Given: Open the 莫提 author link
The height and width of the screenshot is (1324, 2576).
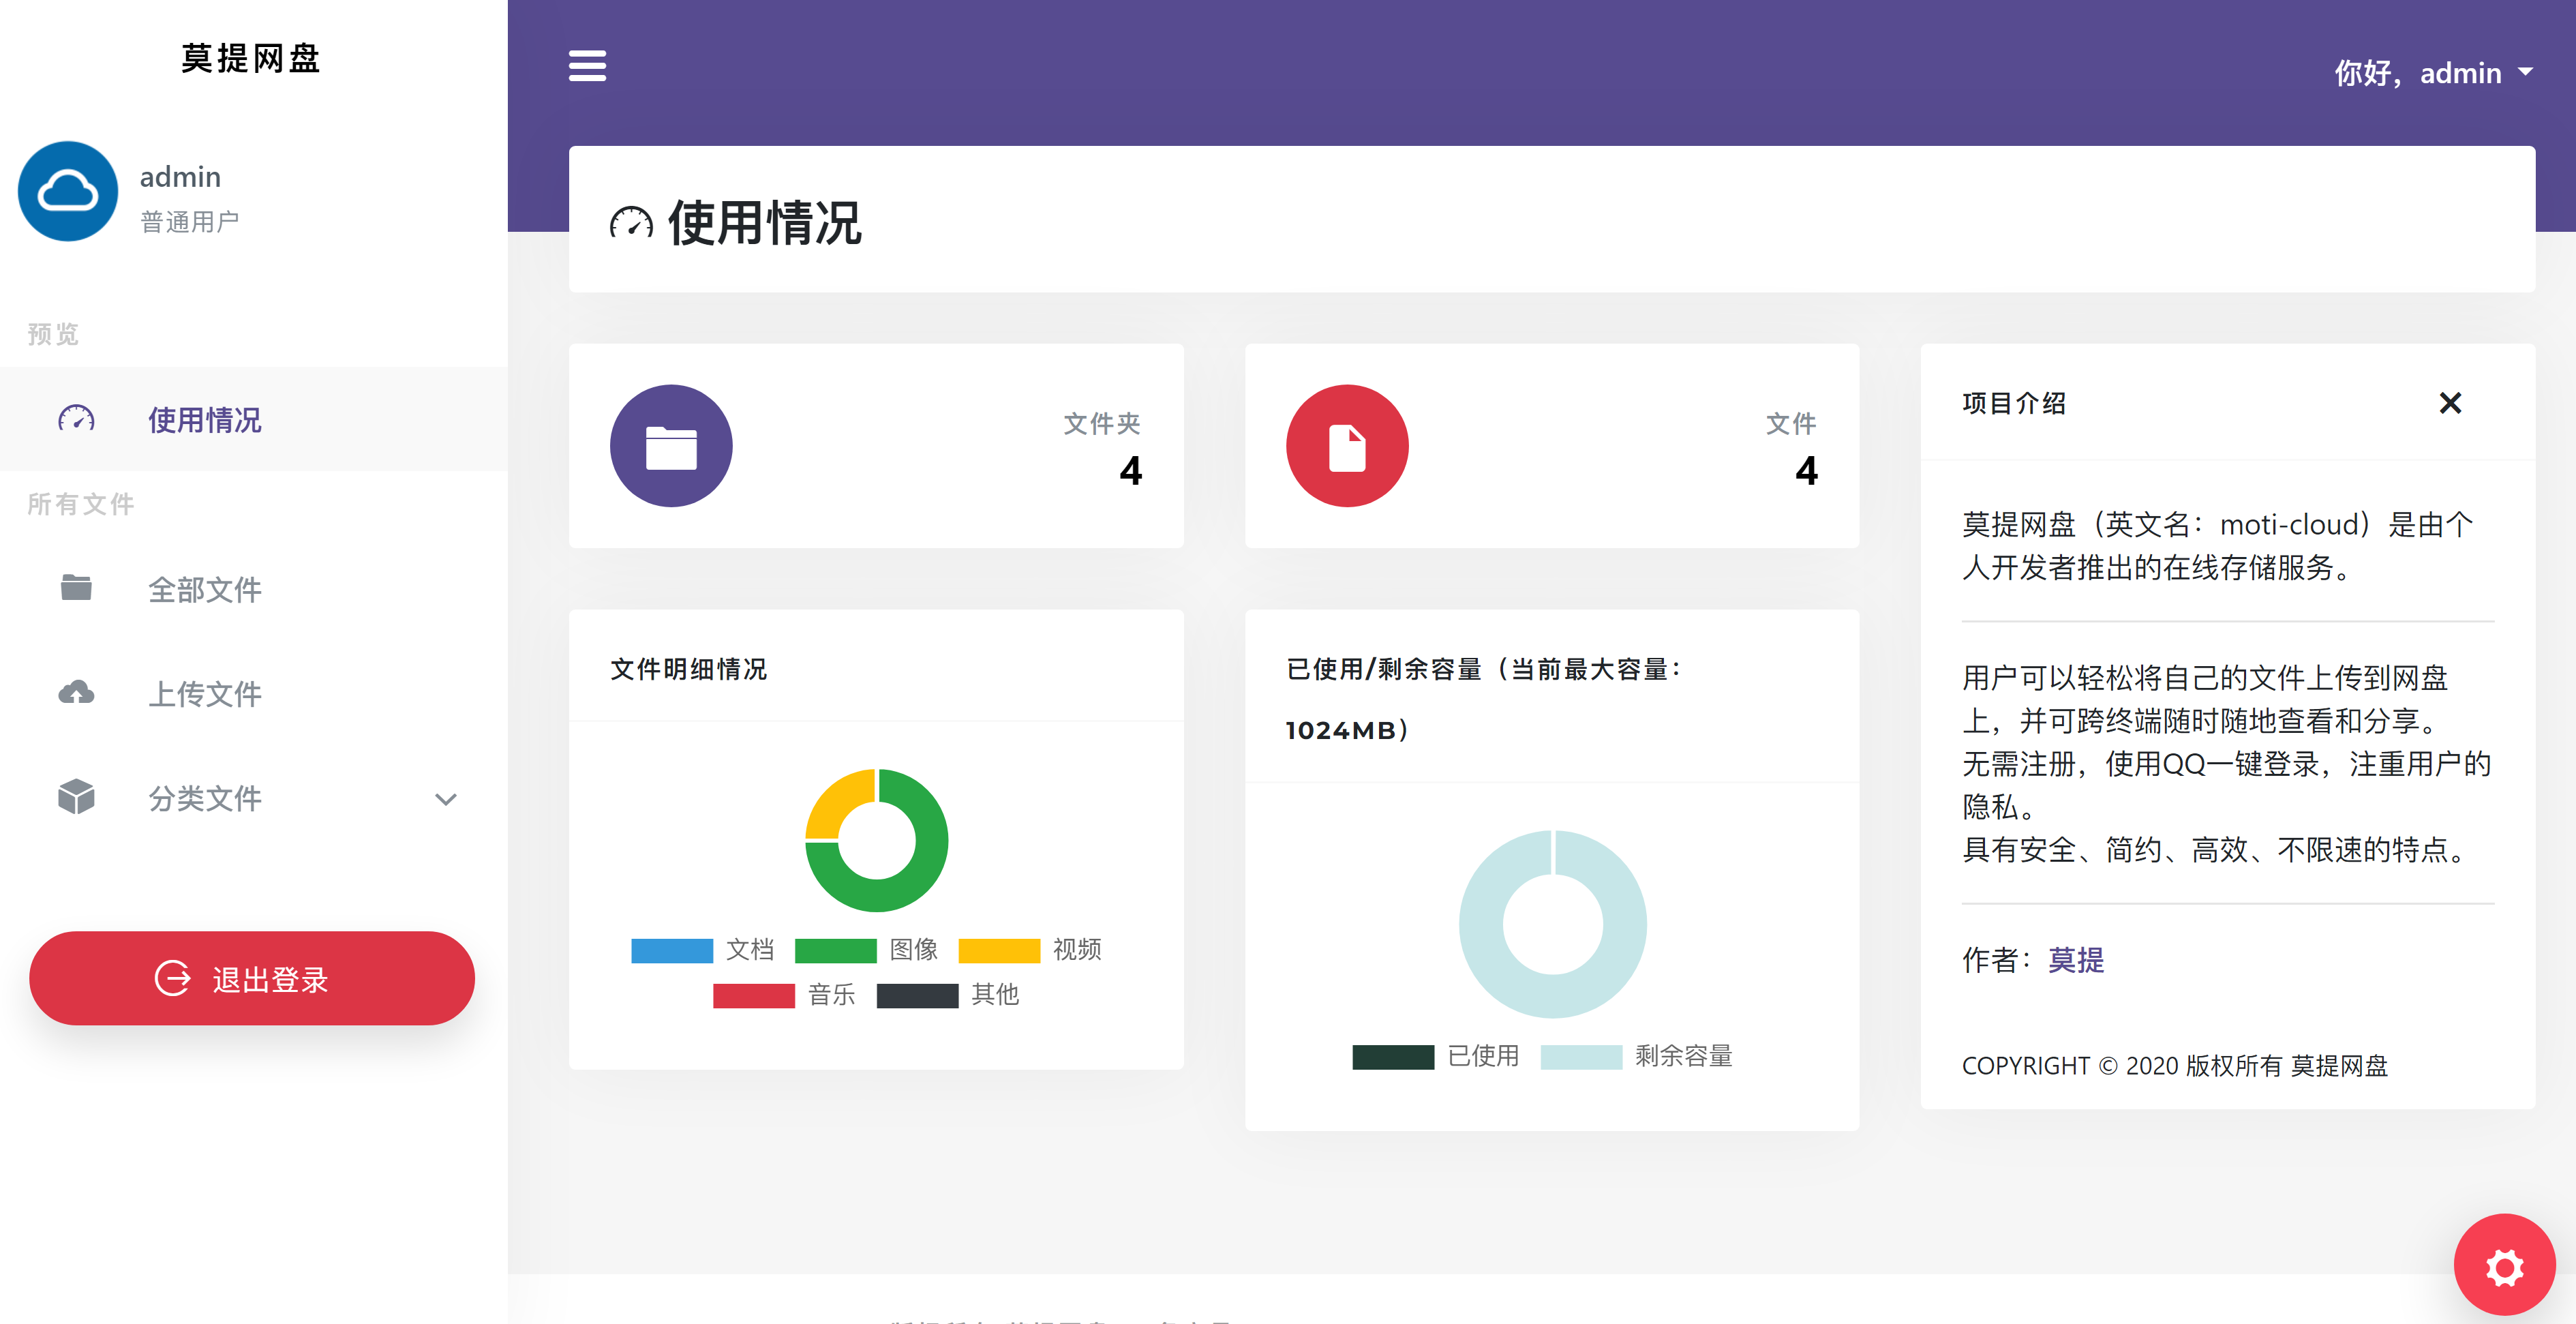Looking at the screenshot, I should (x=2075, y=960).
